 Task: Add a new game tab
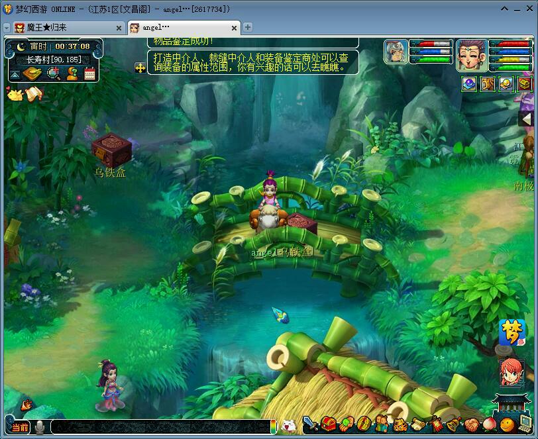pos(247,27)
